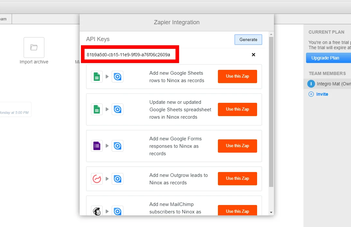351x227 pixels.
Task: Use the MailChimp subscribers Zap
Action: [237, 211]
